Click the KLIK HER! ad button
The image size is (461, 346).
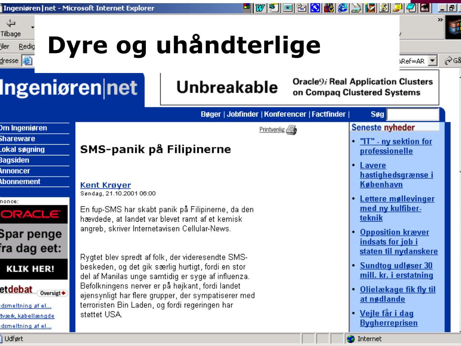(30, 269)
